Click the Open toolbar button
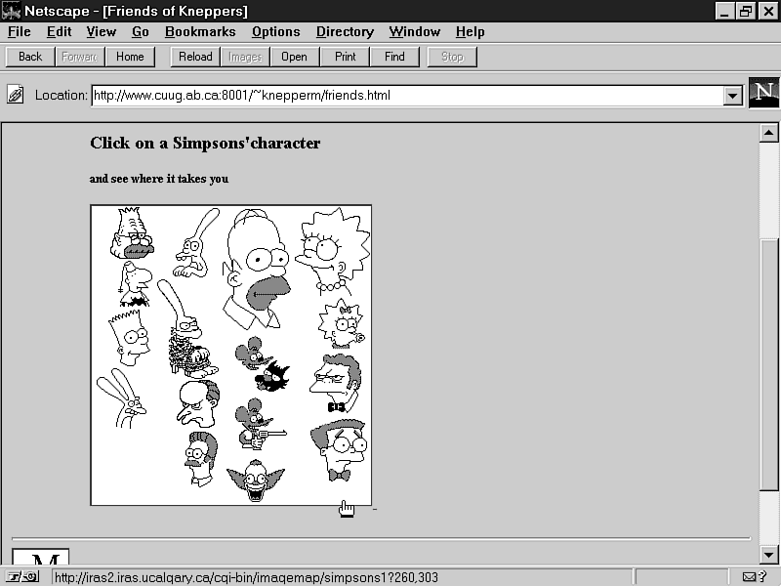Screen dimensions: 781x586 [295, 57]
